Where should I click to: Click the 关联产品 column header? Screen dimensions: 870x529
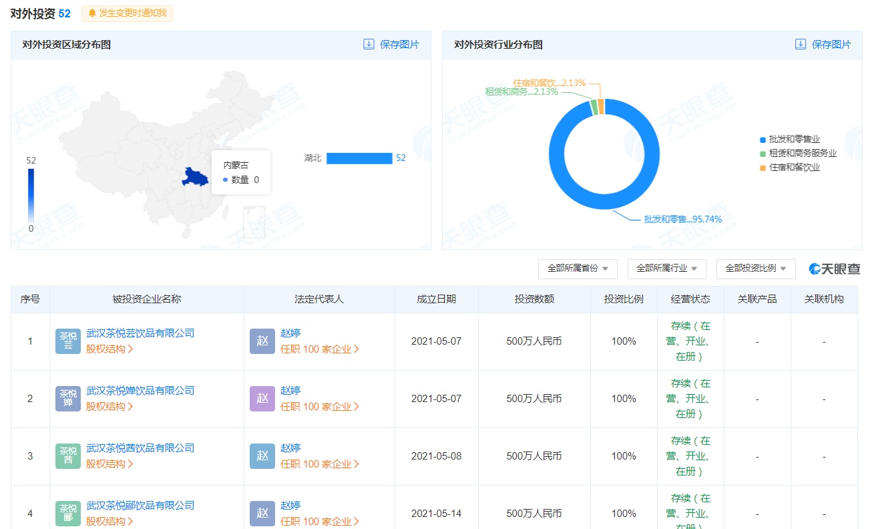coord(757,299)
